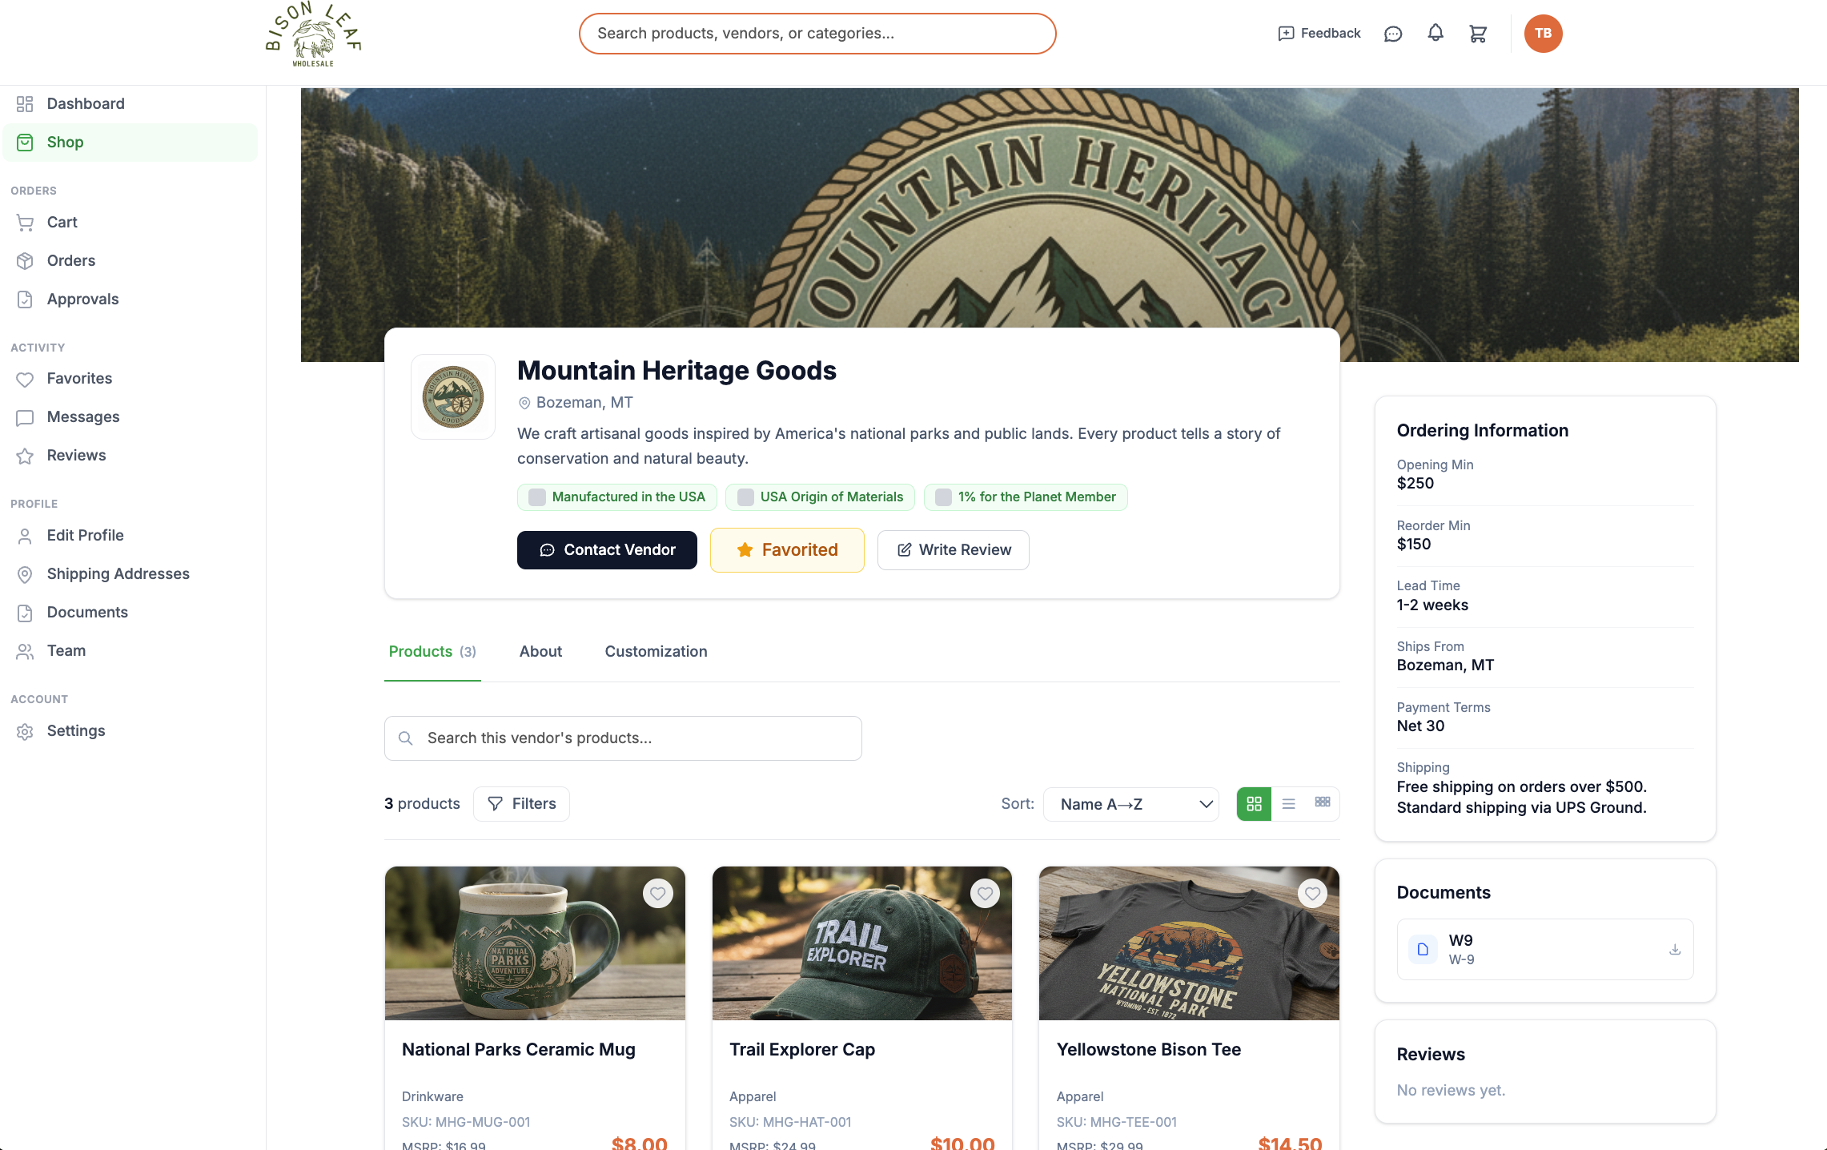This screenshot has height=1150, width=1827.
Task: Switch to compact grid view
Action: click(x=1323, y=803)
